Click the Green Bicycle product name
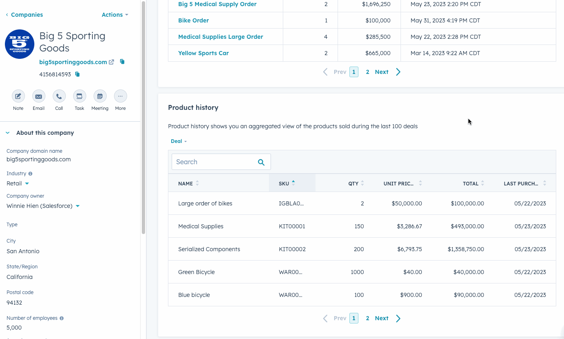Viewport: 564px width, 339px height. (x=196, y=272)
